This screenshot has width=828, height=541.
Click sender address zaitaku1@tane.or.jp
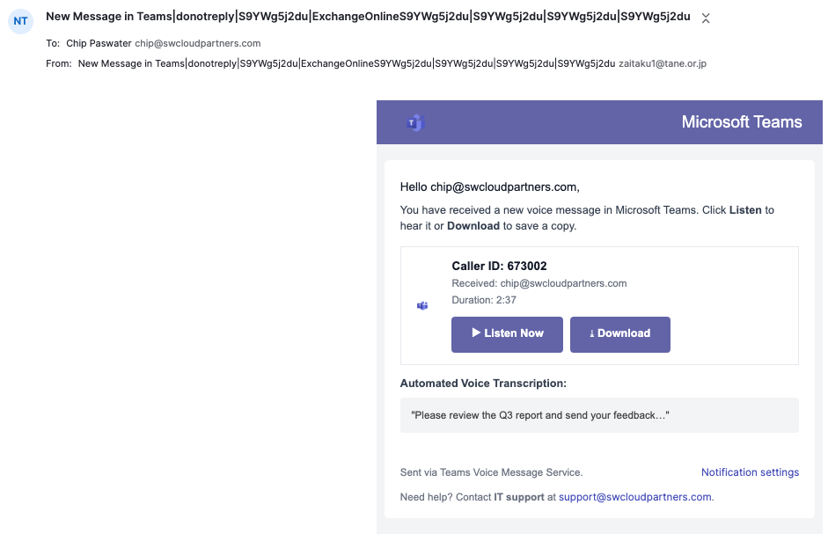click(x=663, y=63)
